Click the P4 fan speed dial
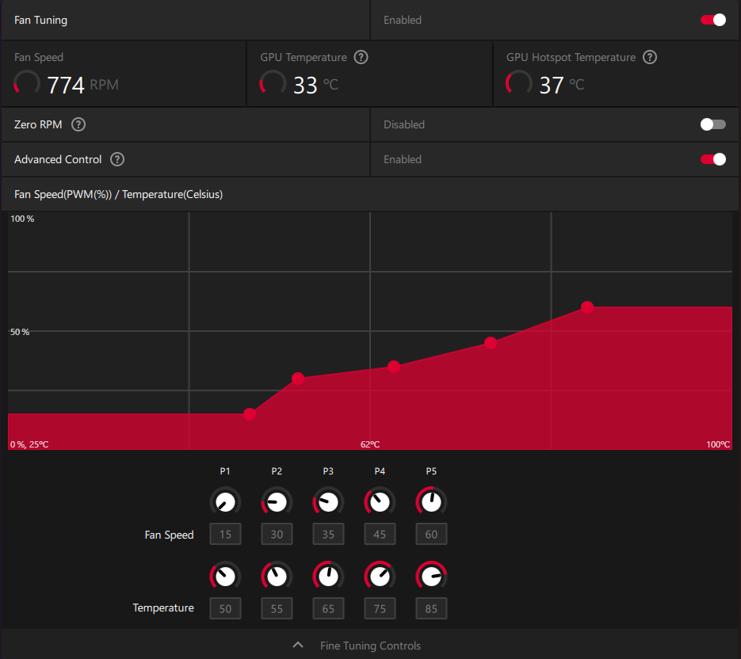The height and width of the screenshot is (659, 741). coord(380,501)
